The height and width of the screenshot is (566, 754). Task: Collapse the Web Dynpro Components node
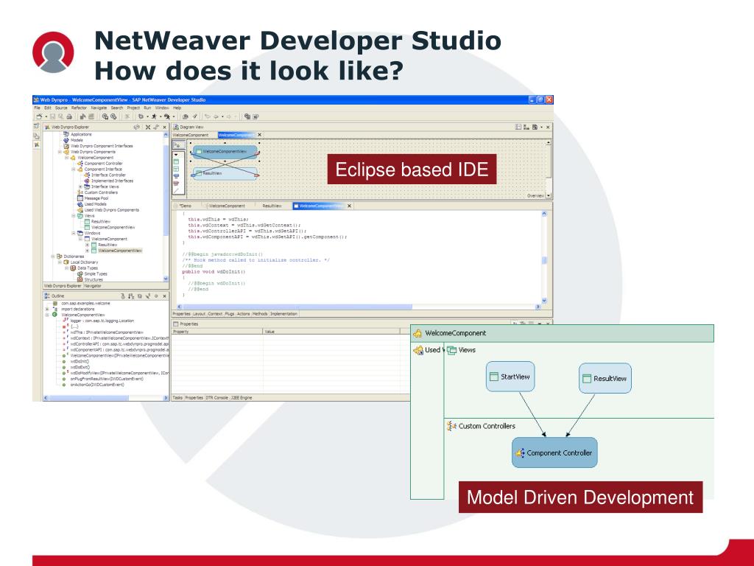click(60, 152)
